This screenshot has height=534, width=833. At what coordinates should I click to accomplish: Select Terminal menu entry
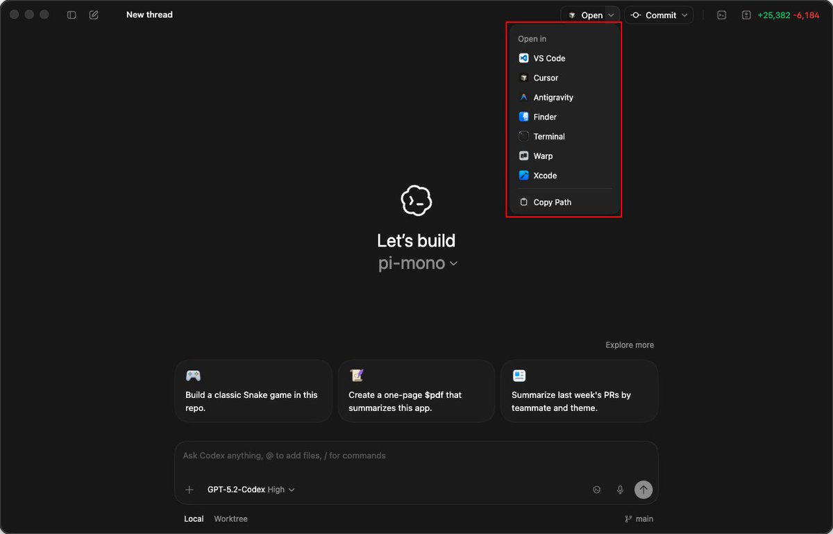564,136
